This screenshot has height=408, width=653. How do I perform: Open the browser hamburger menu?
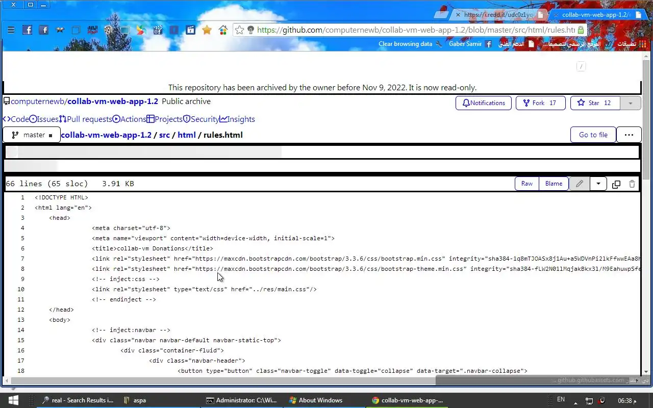tap(11, 30)
